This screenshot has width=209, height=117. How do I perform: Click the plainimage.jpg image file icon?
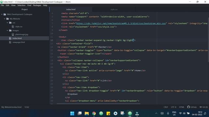[x=13, y=34]
